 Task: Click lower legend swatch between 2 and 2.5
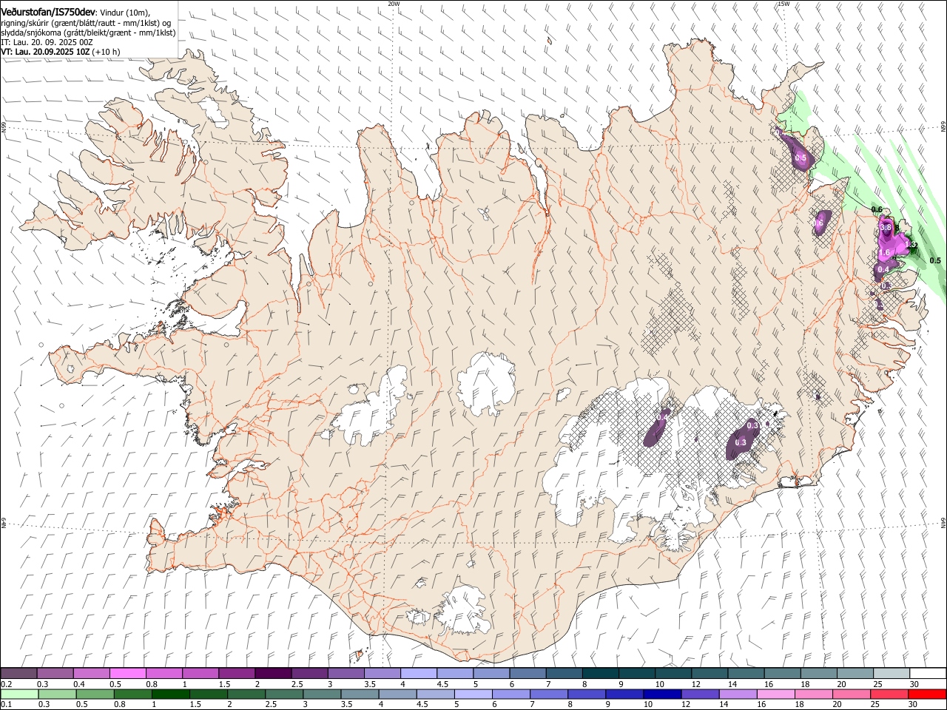[246, 694]
